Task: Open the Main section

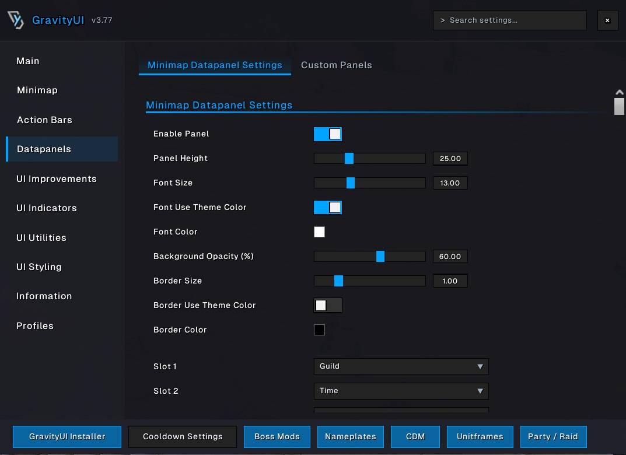Action: [28, 61]
